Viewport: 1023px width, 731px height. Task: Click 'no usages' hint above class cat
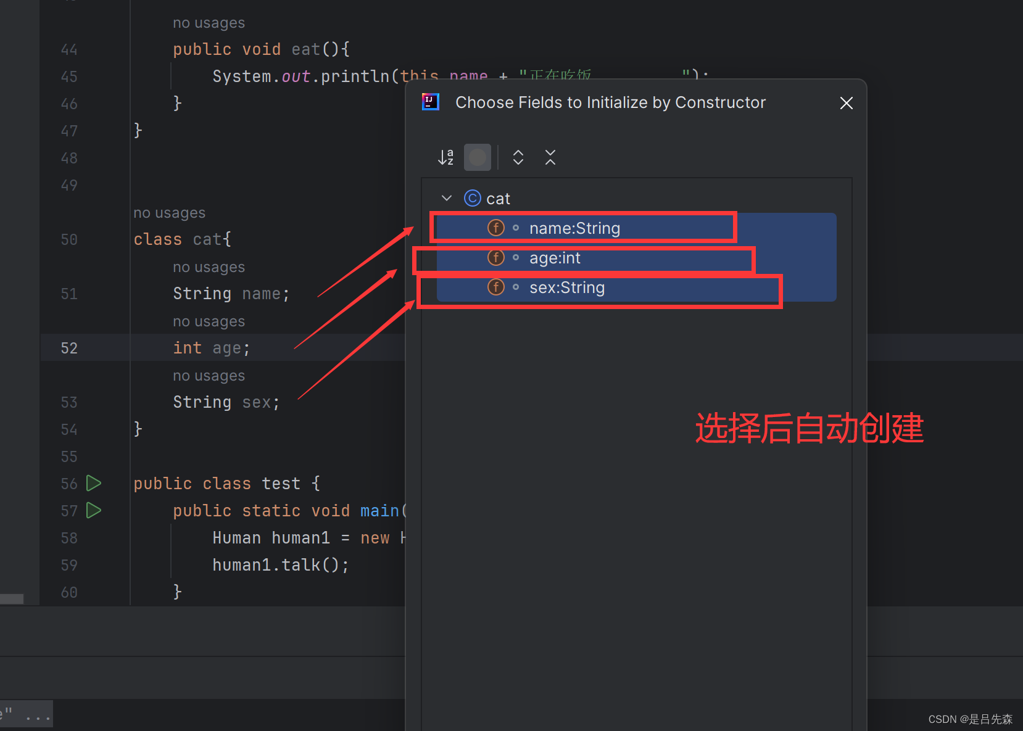pos(170,213)
